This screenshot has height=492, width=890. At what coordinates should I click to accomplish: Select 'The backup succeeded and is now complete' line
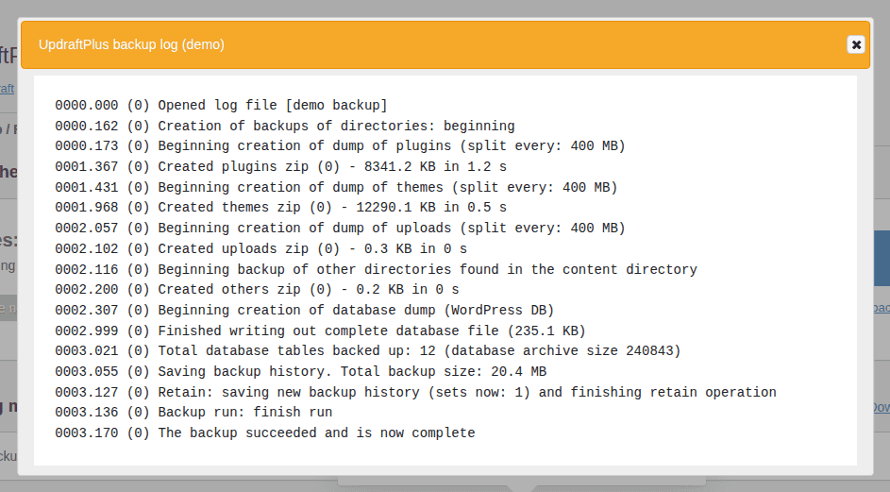click(x=264, y=433)
